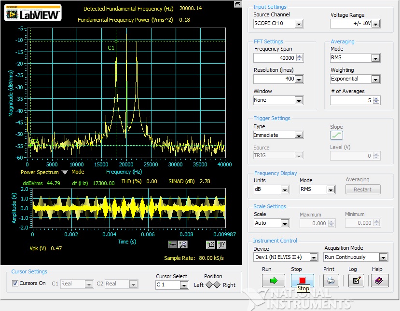Screen dimensions: 400x311
Task: Increment the Frequency Span stepper
Action: [300, 55]
